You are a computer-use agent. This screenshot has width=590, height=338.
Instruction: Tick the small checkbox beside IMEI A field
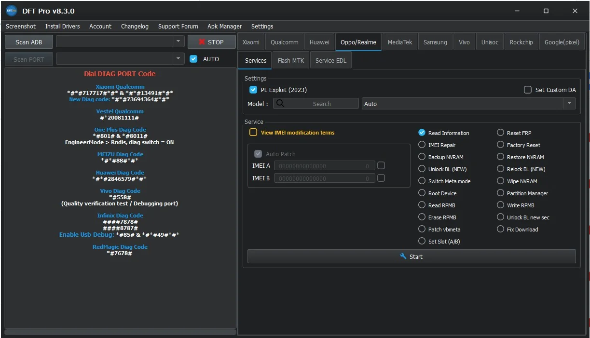coord(381,165)
